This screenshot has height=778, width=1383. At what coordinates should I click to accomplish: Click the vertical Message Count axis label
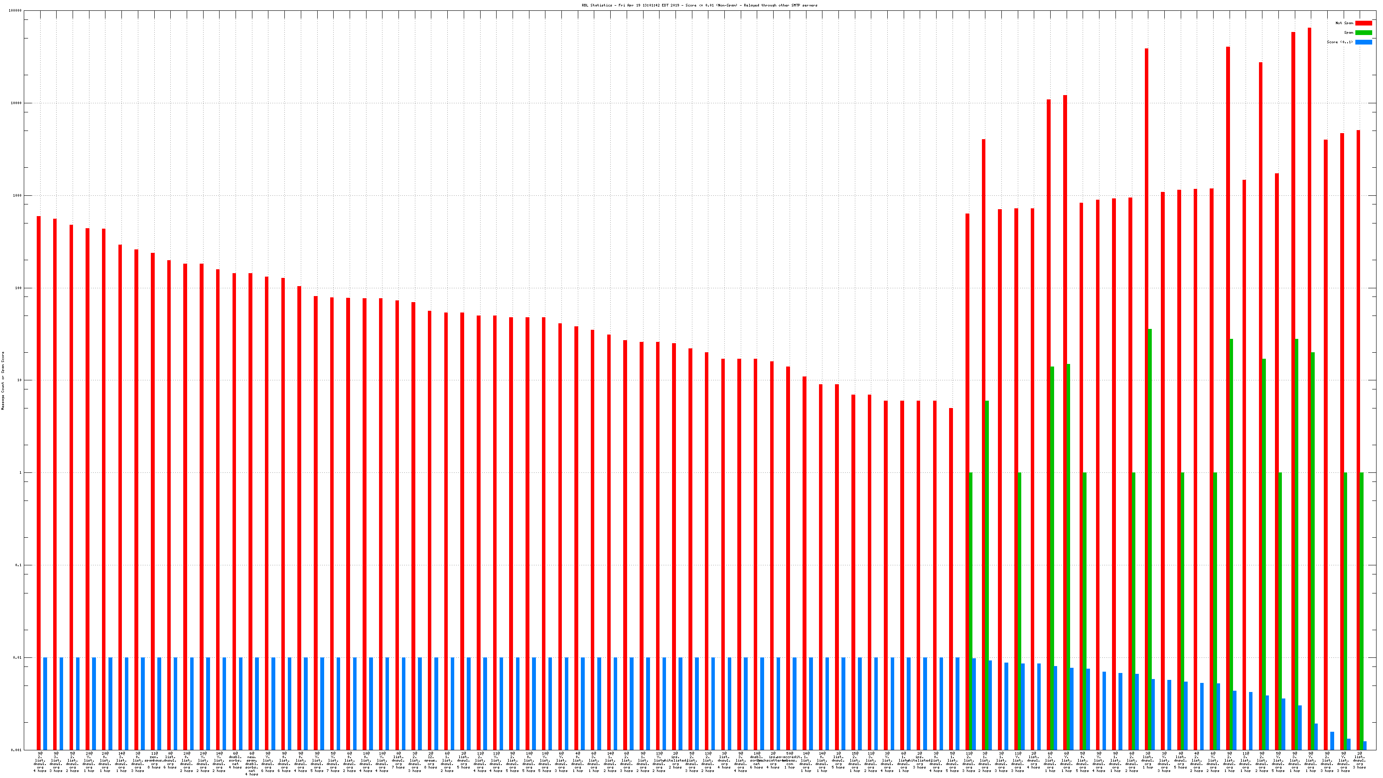3,381
